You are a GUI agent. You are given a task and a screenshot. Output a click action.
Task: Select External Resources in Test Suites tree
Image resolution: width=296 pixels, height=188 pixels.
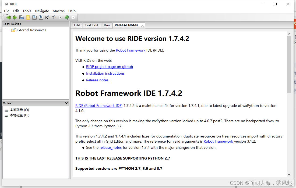click(31, 30)
